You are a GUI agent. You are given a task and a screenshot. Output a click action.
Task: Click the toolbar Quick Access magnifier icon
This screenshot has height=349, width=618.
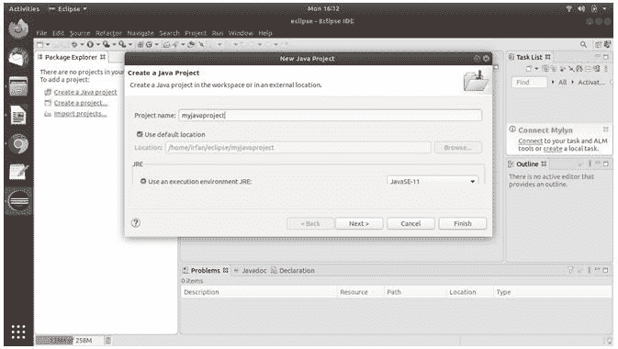click(583, 45)
